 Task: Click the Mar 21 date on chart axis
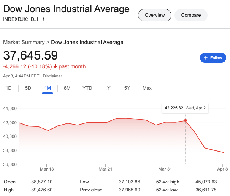[x=106, y=169]
